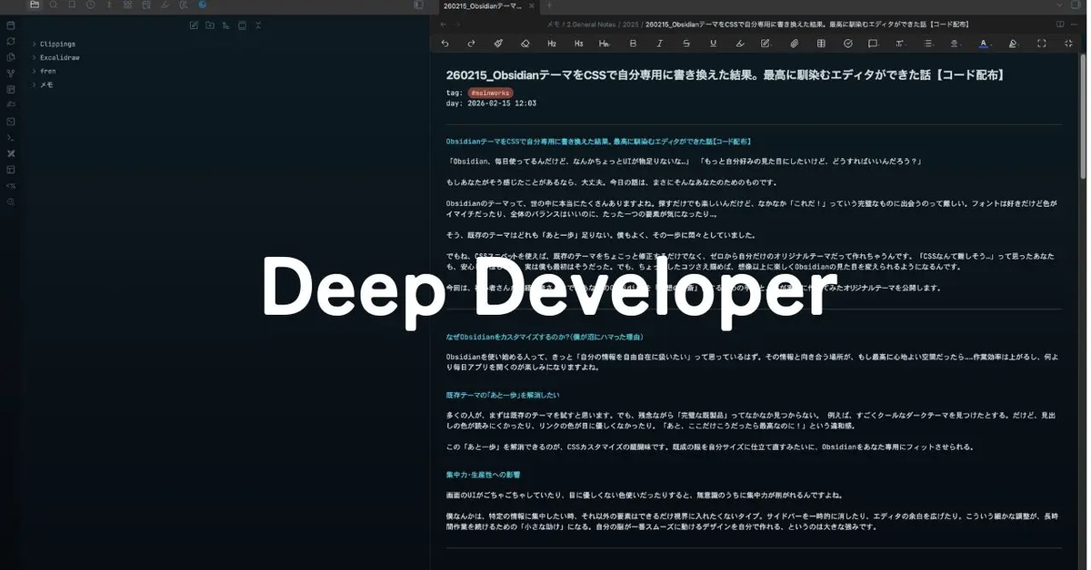Create a new folder in the explorer
The height and width of the screenshot is (570, 1091).
210,25
